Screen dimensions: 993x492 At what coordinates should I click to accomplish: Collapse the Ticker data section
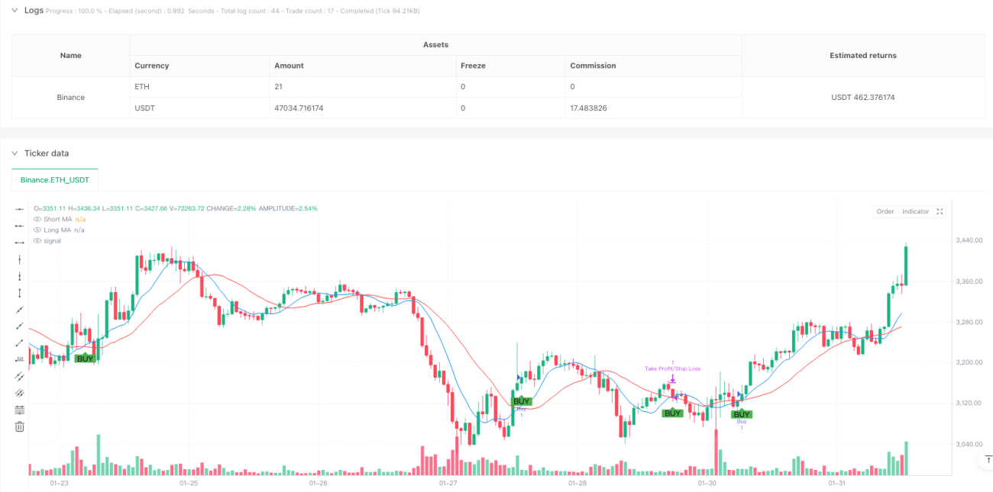[x=15, y=153]
